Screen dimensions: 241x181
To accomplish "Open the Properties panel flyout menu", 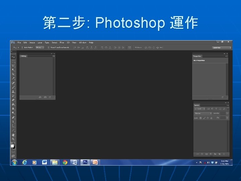I will (x=226, y=56).
